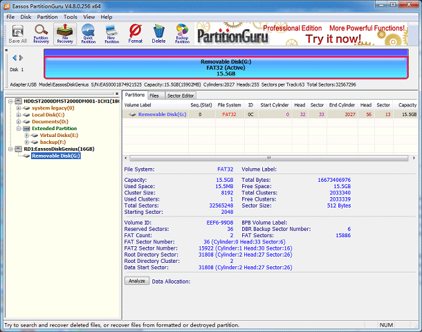Go to the next disk arrow
Viewport: 422px width, 332px height.
tap(21, 58)
